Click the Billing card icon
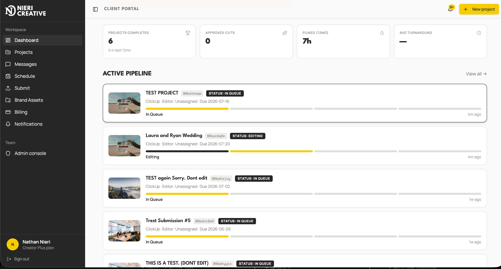Image resolution: width=501 pixels, height=269 pixels. pos(8,112)
